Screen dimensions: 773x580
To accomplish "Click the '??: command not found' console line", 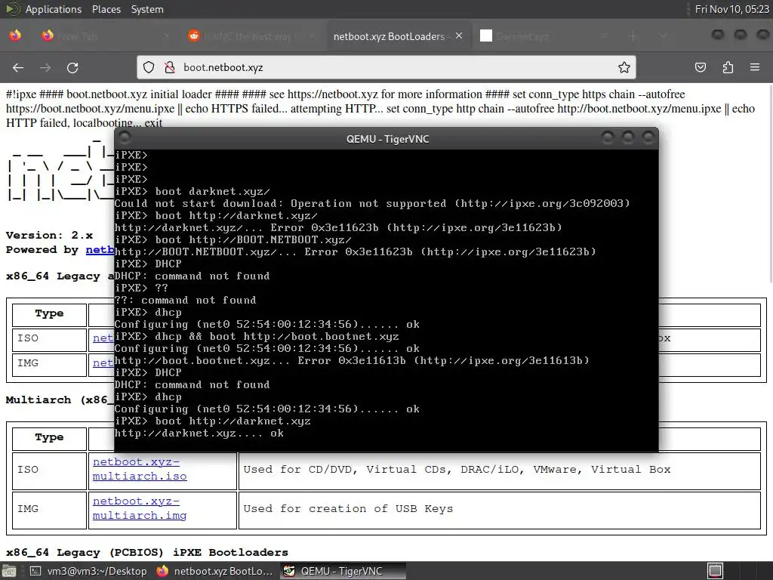I will [186, 300].
